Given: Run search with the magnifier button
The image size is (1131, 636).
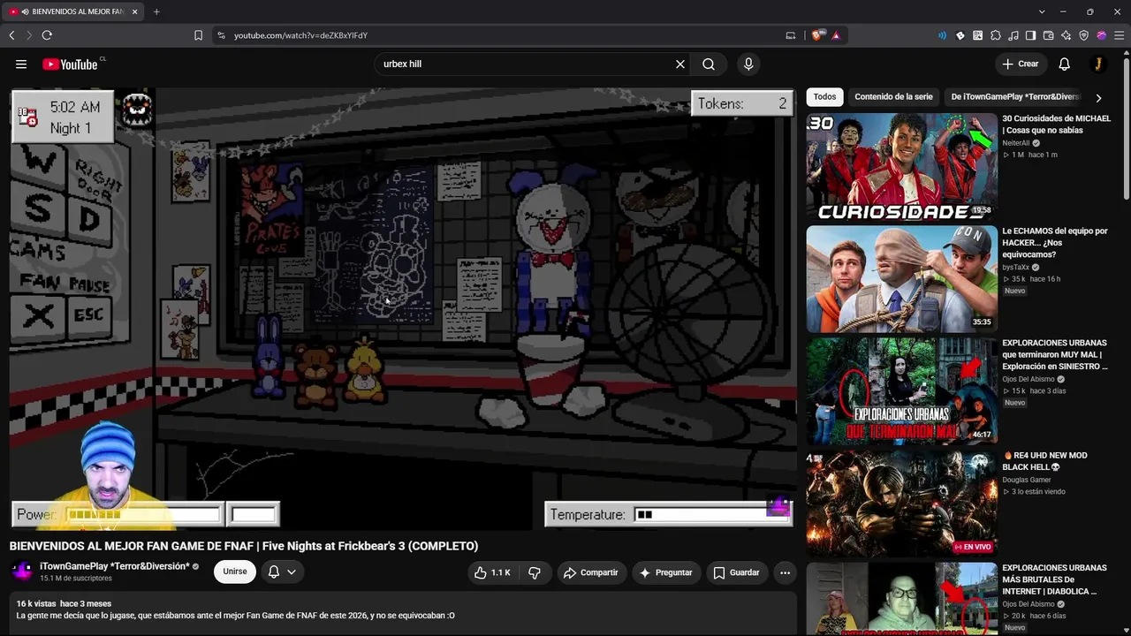Looking at the screenshot, I should [x=709, y=64].
